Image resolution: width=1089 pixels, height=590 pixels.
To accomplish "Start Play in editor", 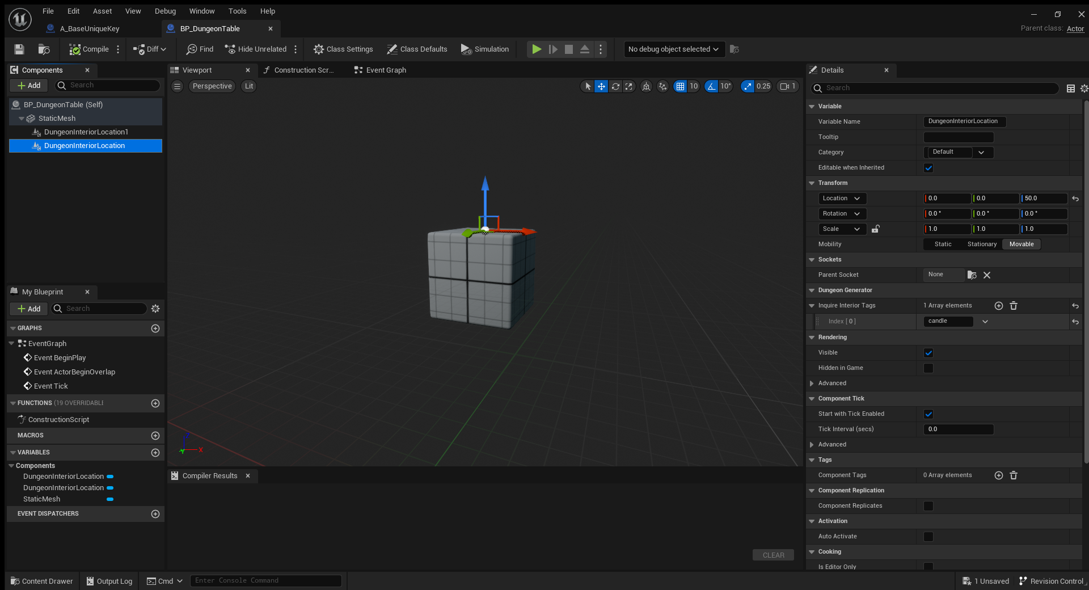I will (x=536, y=49).
